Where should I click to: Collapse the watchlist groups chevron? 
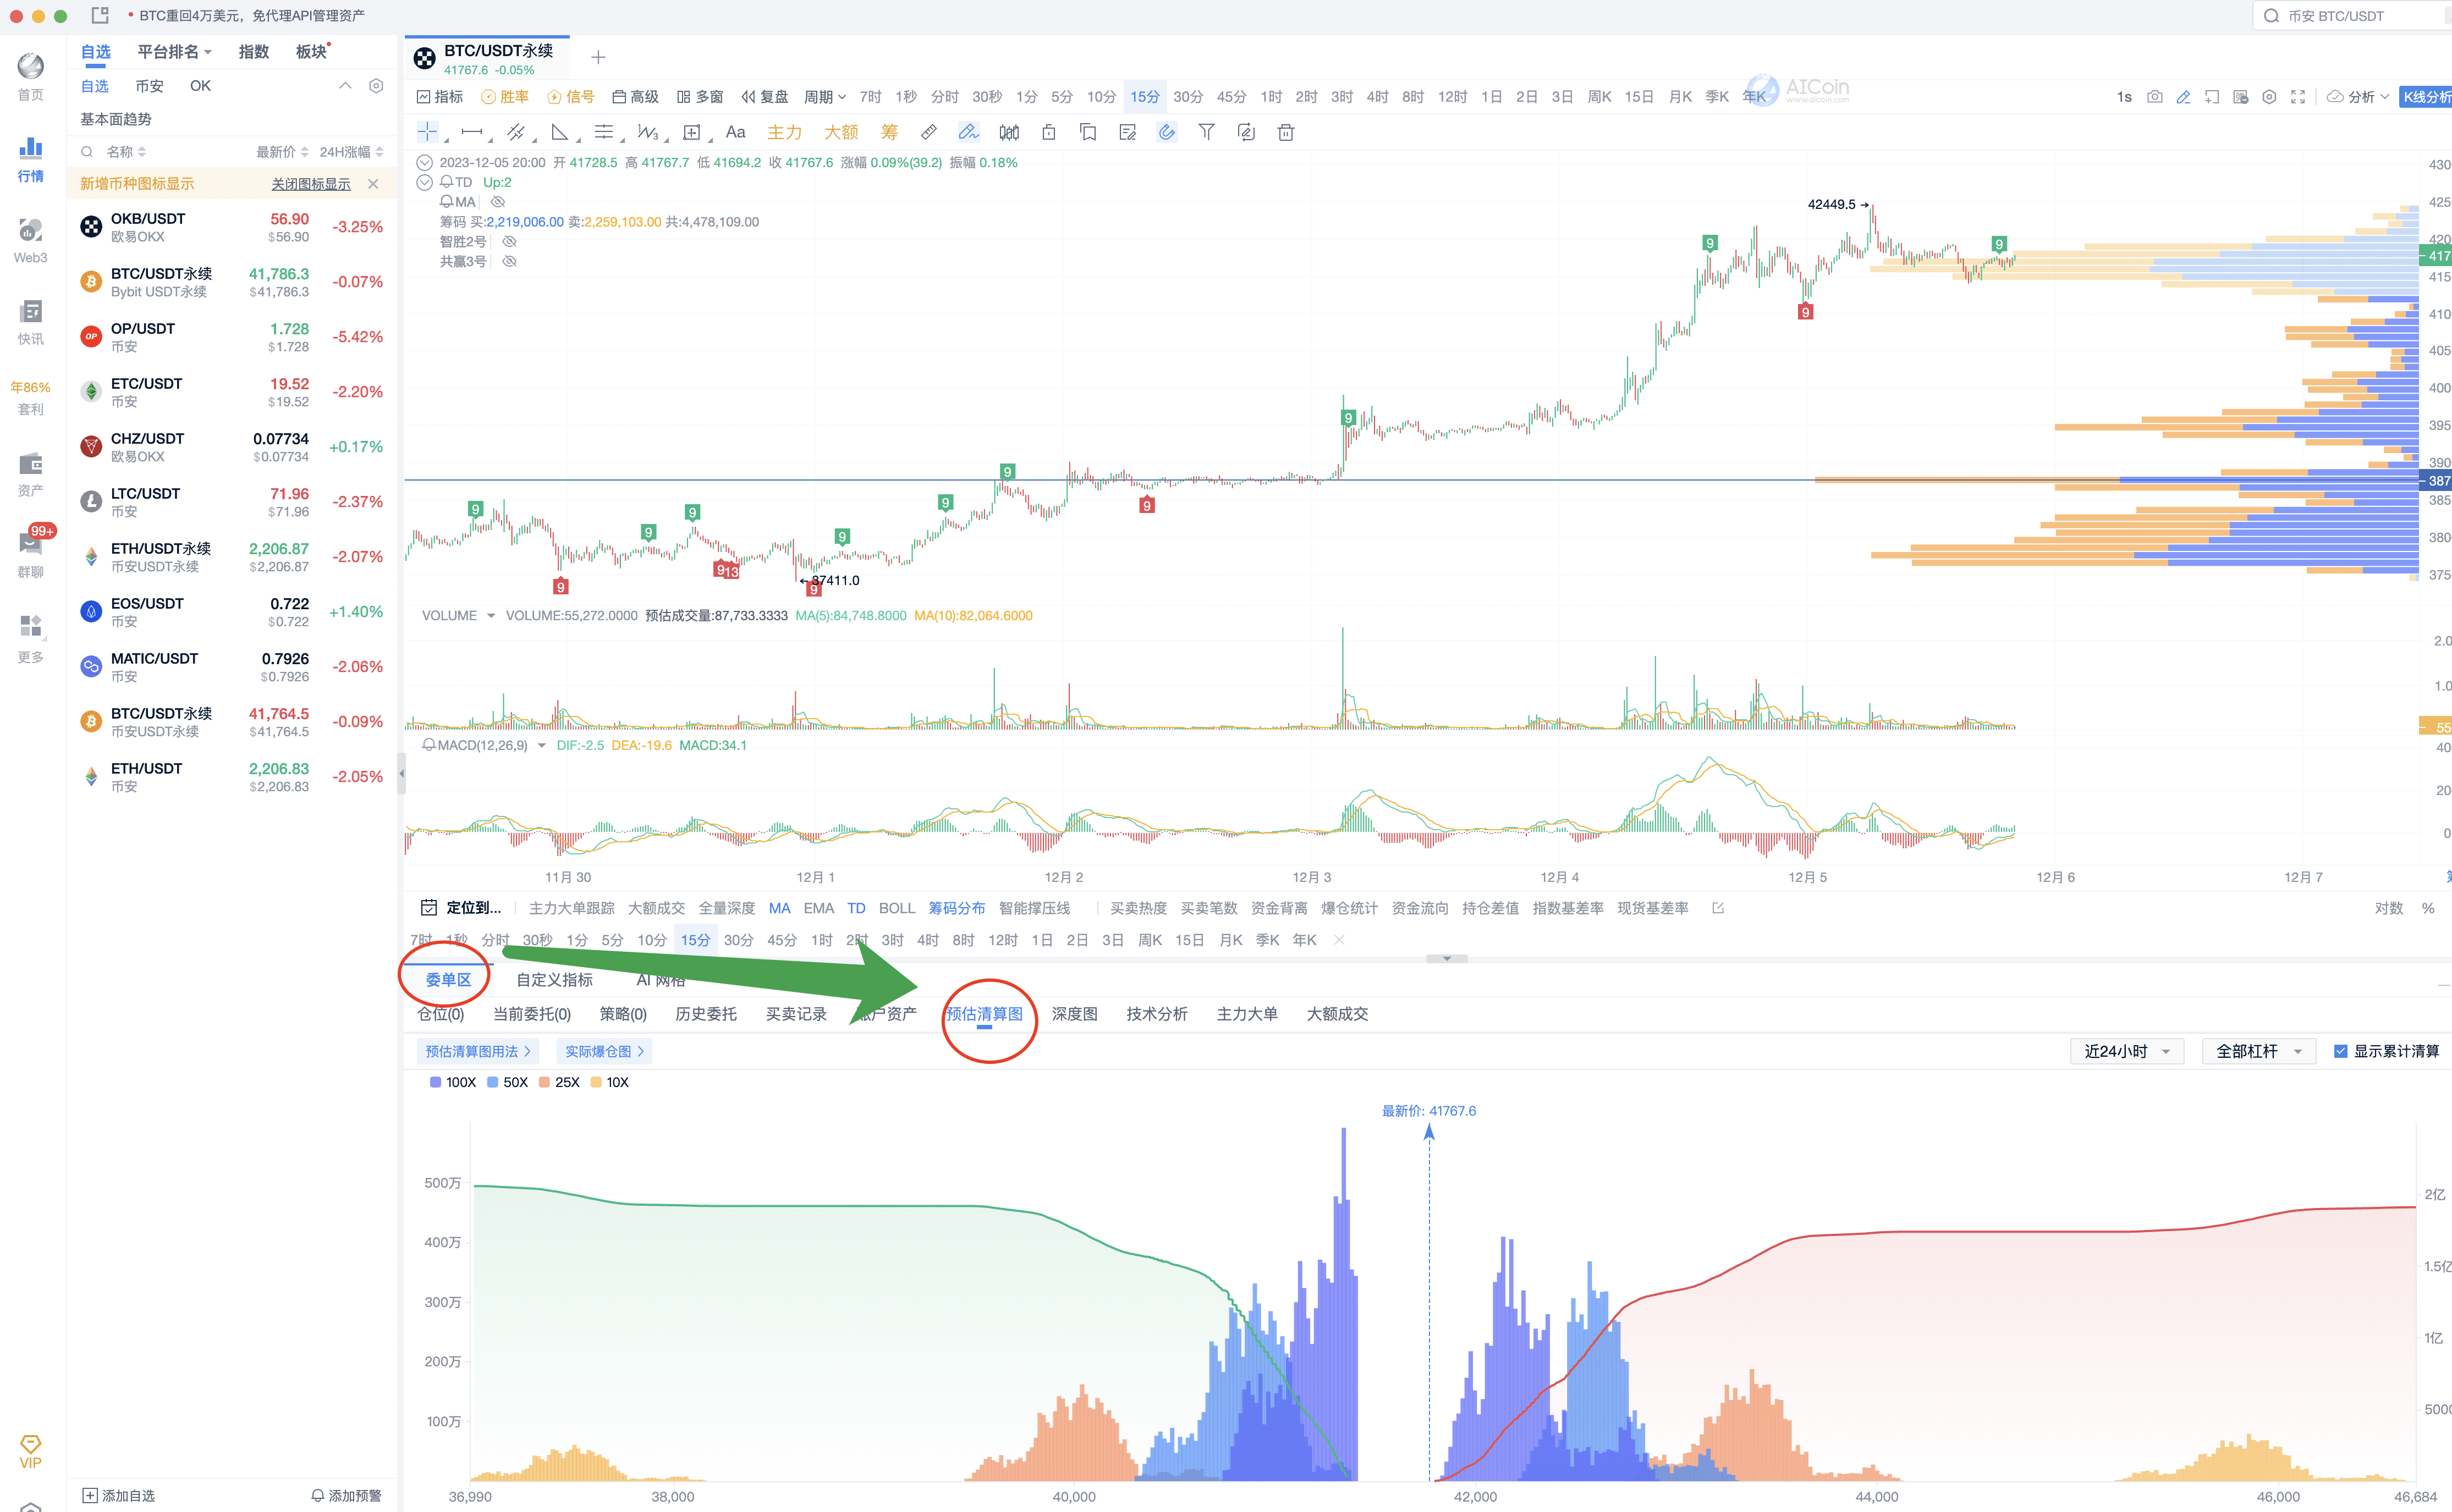point(345,86)
